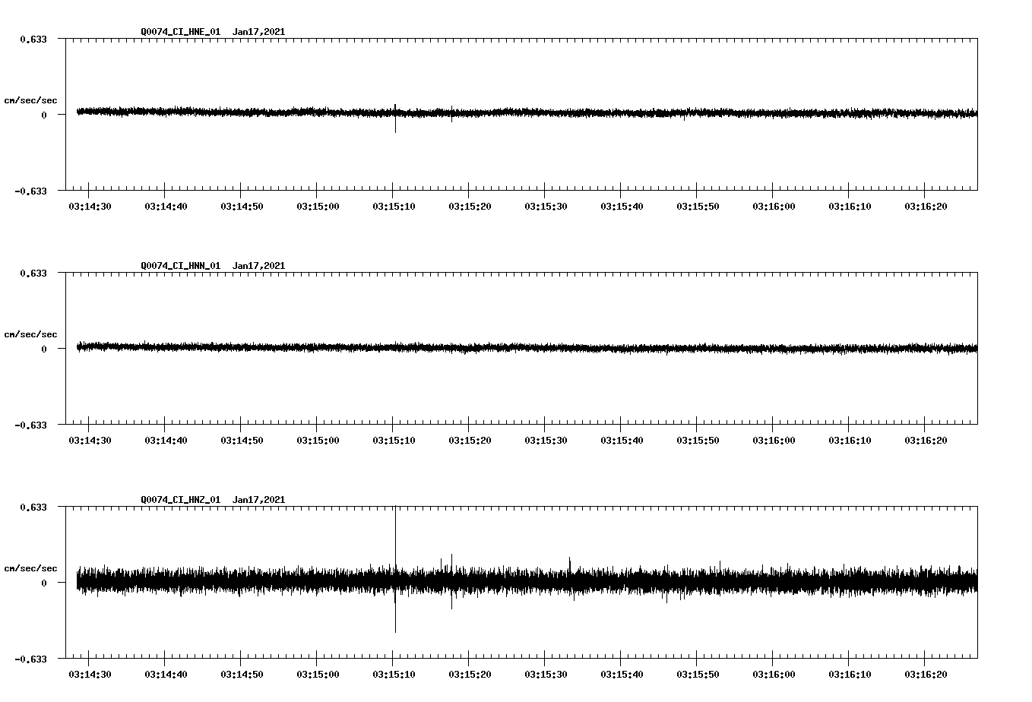Click the small spike near 03:15:10 on HNE
This screenshot has width=1032, height=702.
point(396,122)
